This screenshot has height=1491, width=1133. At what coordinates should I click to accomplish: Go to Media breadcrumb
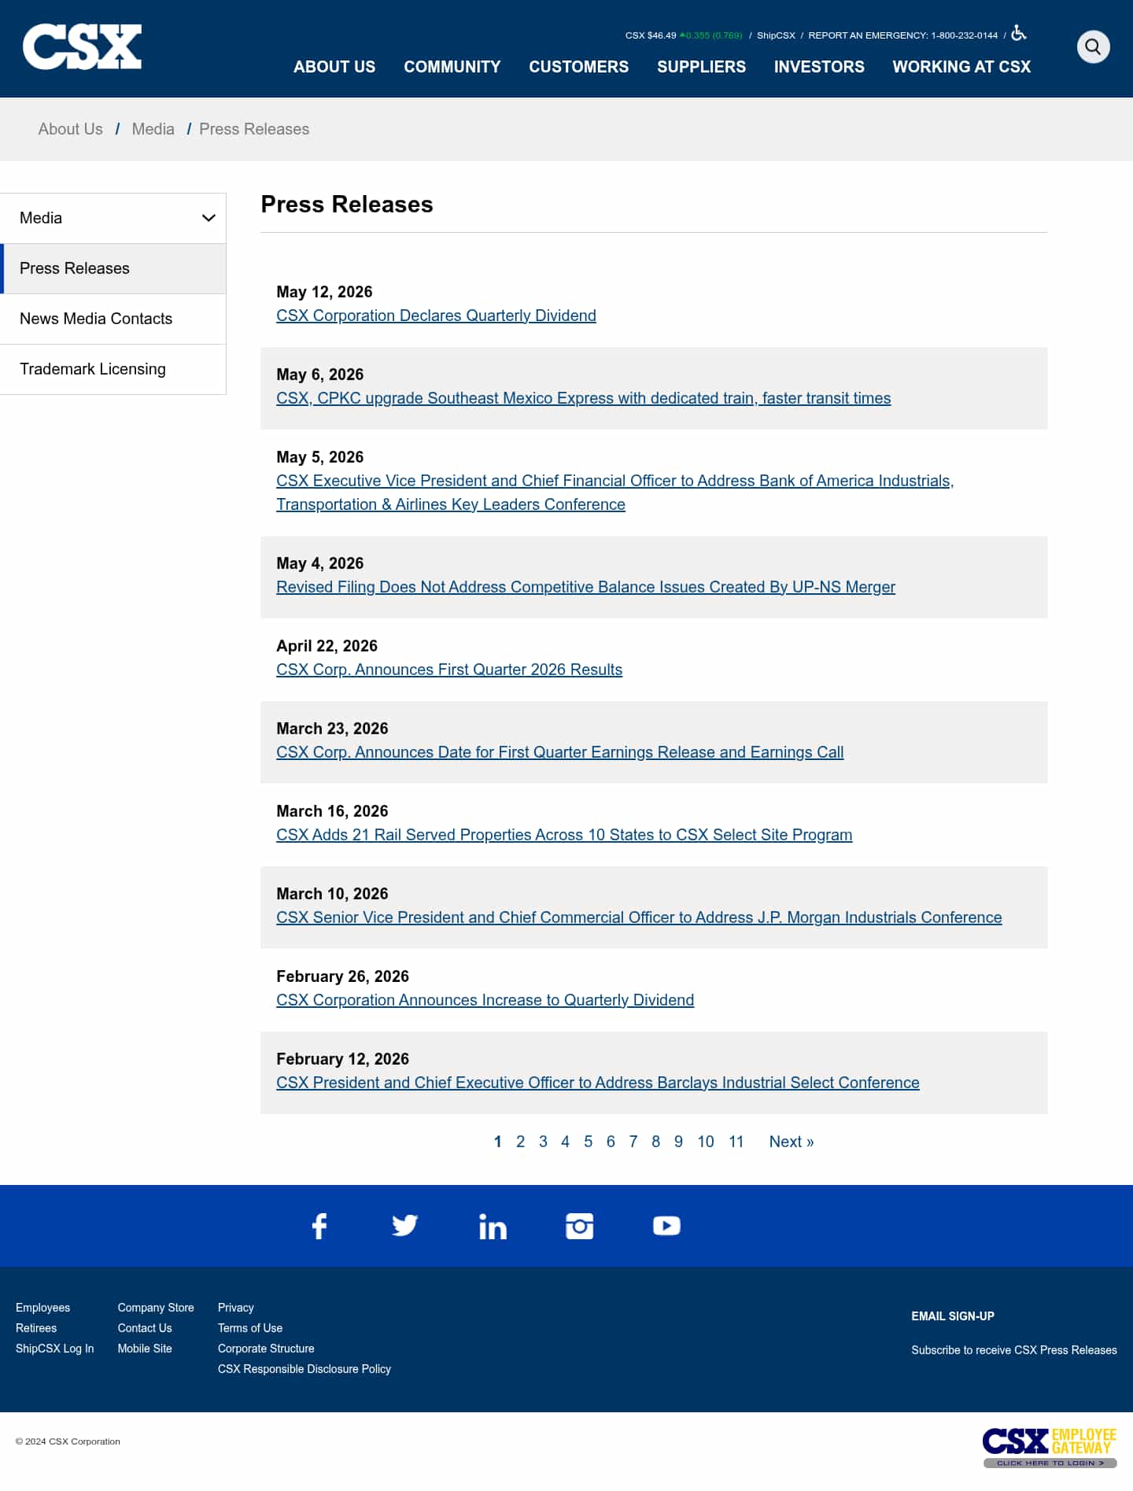pyautogui.click(x=153, y=129)
